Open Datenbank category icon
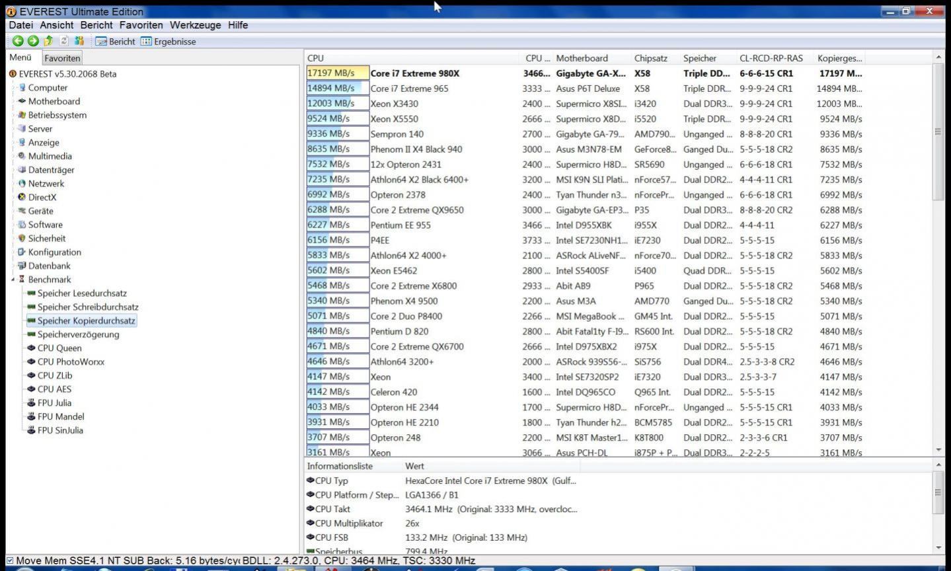Viewport: 951px width, 571px height. pyautogui.click(x=22, y=266)
